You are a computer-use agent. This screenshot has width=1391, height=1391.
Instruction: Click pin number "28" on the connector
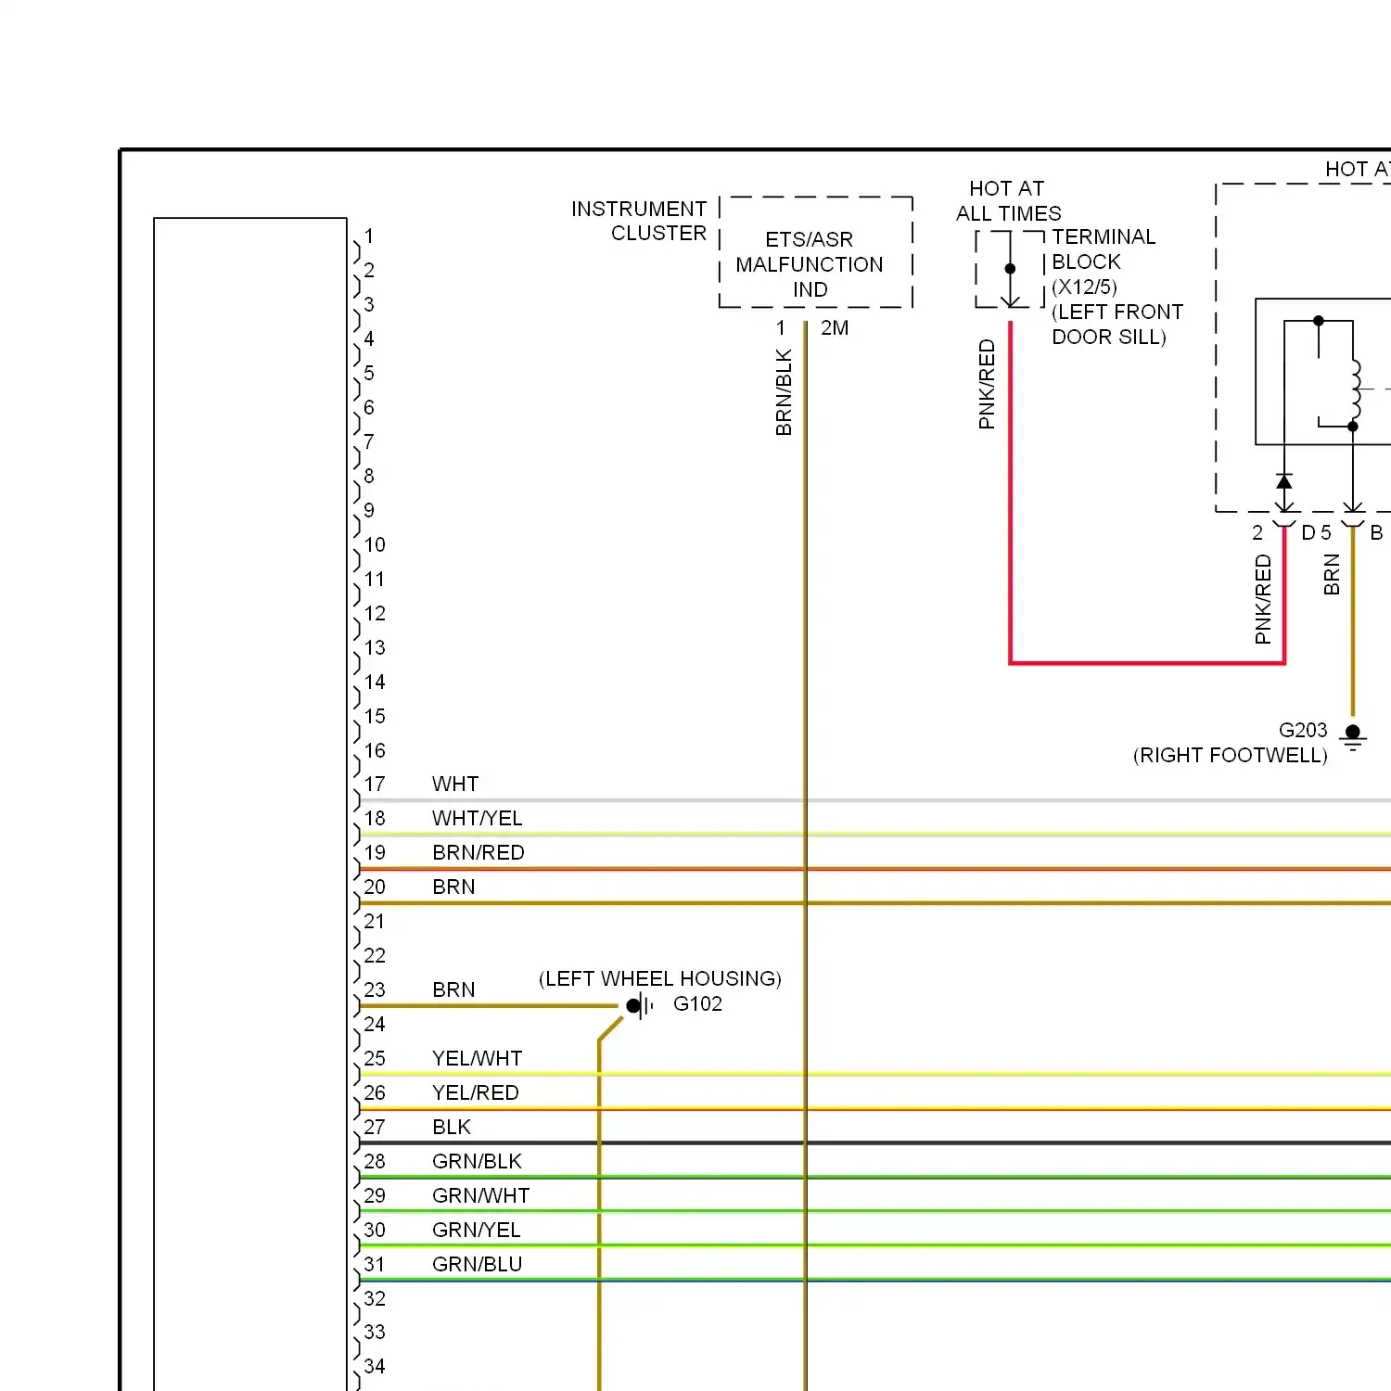click(x=375, y=1161)
